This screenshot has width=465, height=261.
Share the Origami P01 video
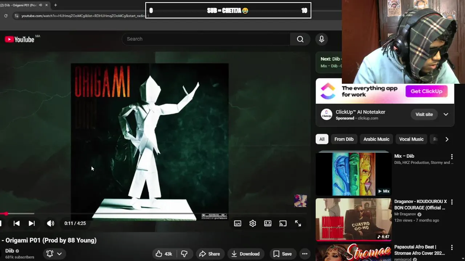click(210, 254)
